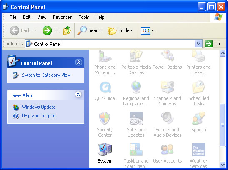Open the Forward history dropdown arrow
This screenshot has height=170, width=228.
[x=57, y=30]
